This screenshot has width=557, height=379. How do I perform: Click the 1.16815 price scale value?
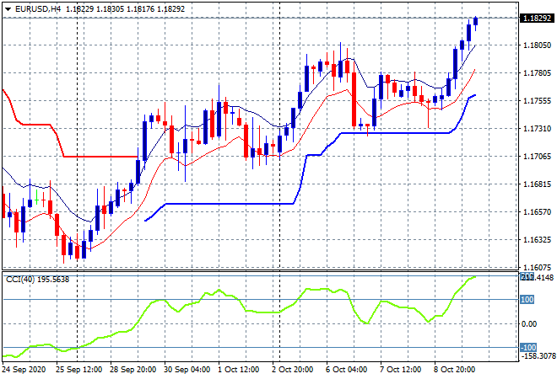(x=537, y=184)
